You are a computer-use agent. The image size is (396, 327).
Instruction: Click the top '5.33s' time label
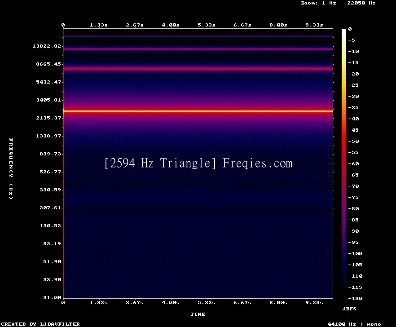pos(207,25)
